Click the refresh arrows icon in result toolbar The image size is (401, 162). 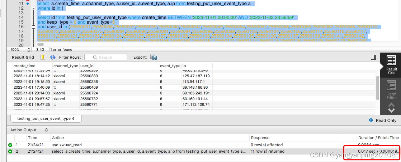tap(53, 57)
